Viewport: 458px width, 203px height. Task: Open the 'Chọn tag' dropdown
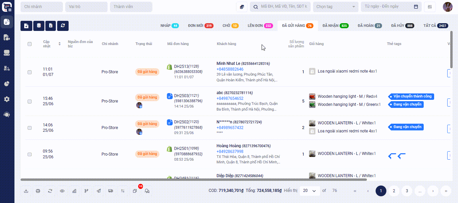click(335, 7)
